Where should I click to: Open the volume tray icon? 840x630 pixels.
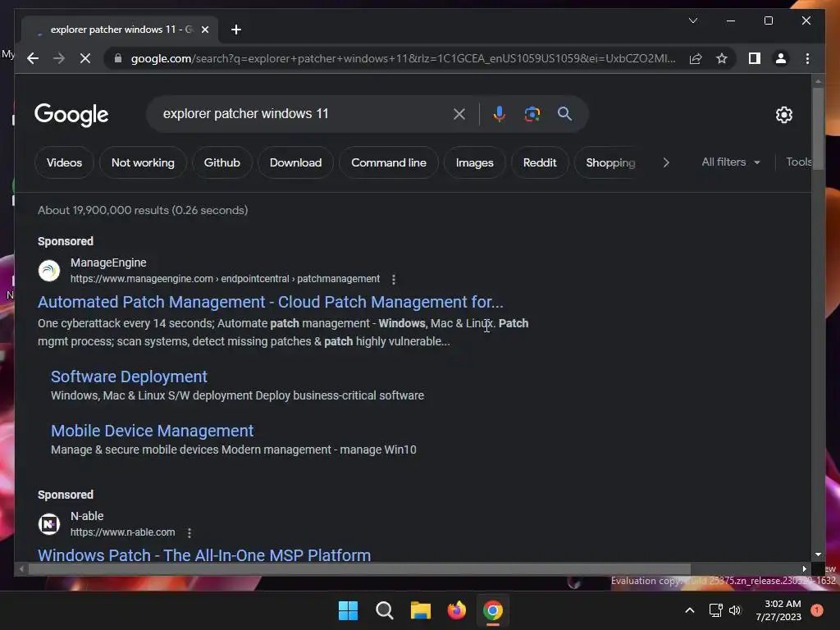coord(735,610)
